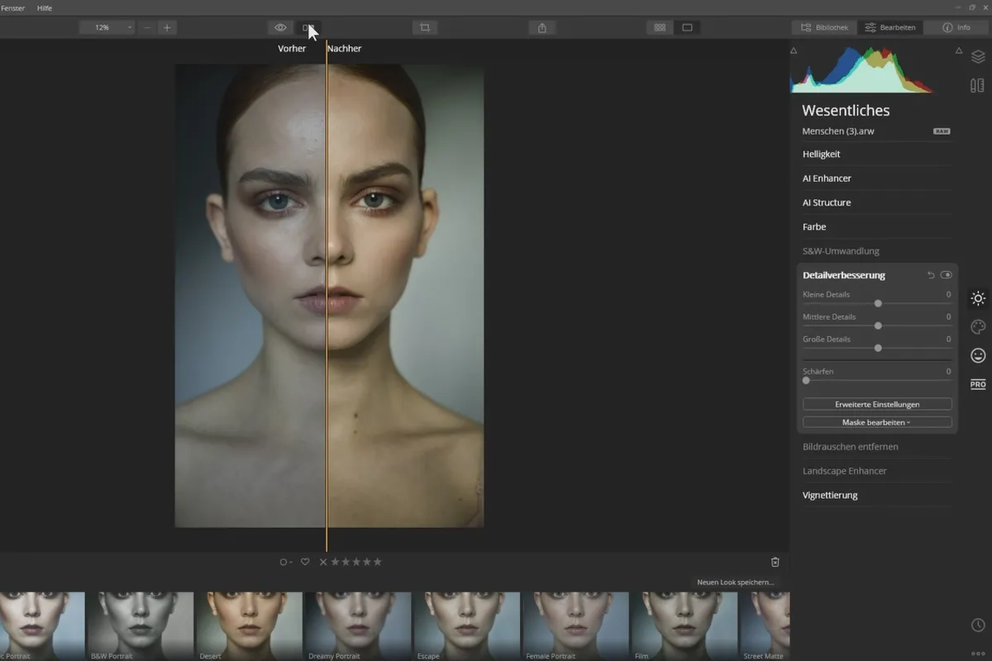The image size is (992, 661).
Task: Switch to the Bearbeiten tab
Action: [x=890, y=27]
